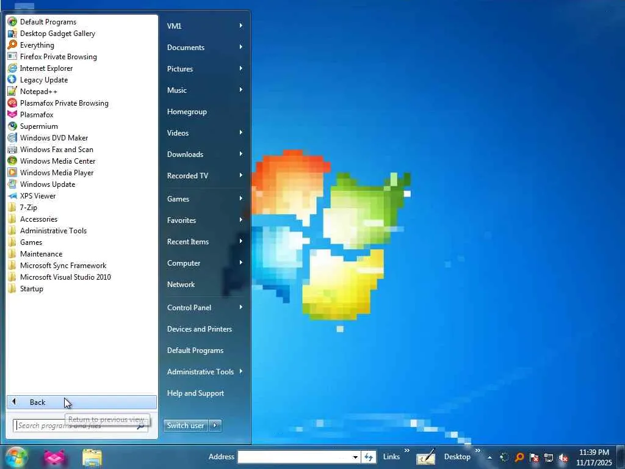Click the Everything tray search icon

519,457
